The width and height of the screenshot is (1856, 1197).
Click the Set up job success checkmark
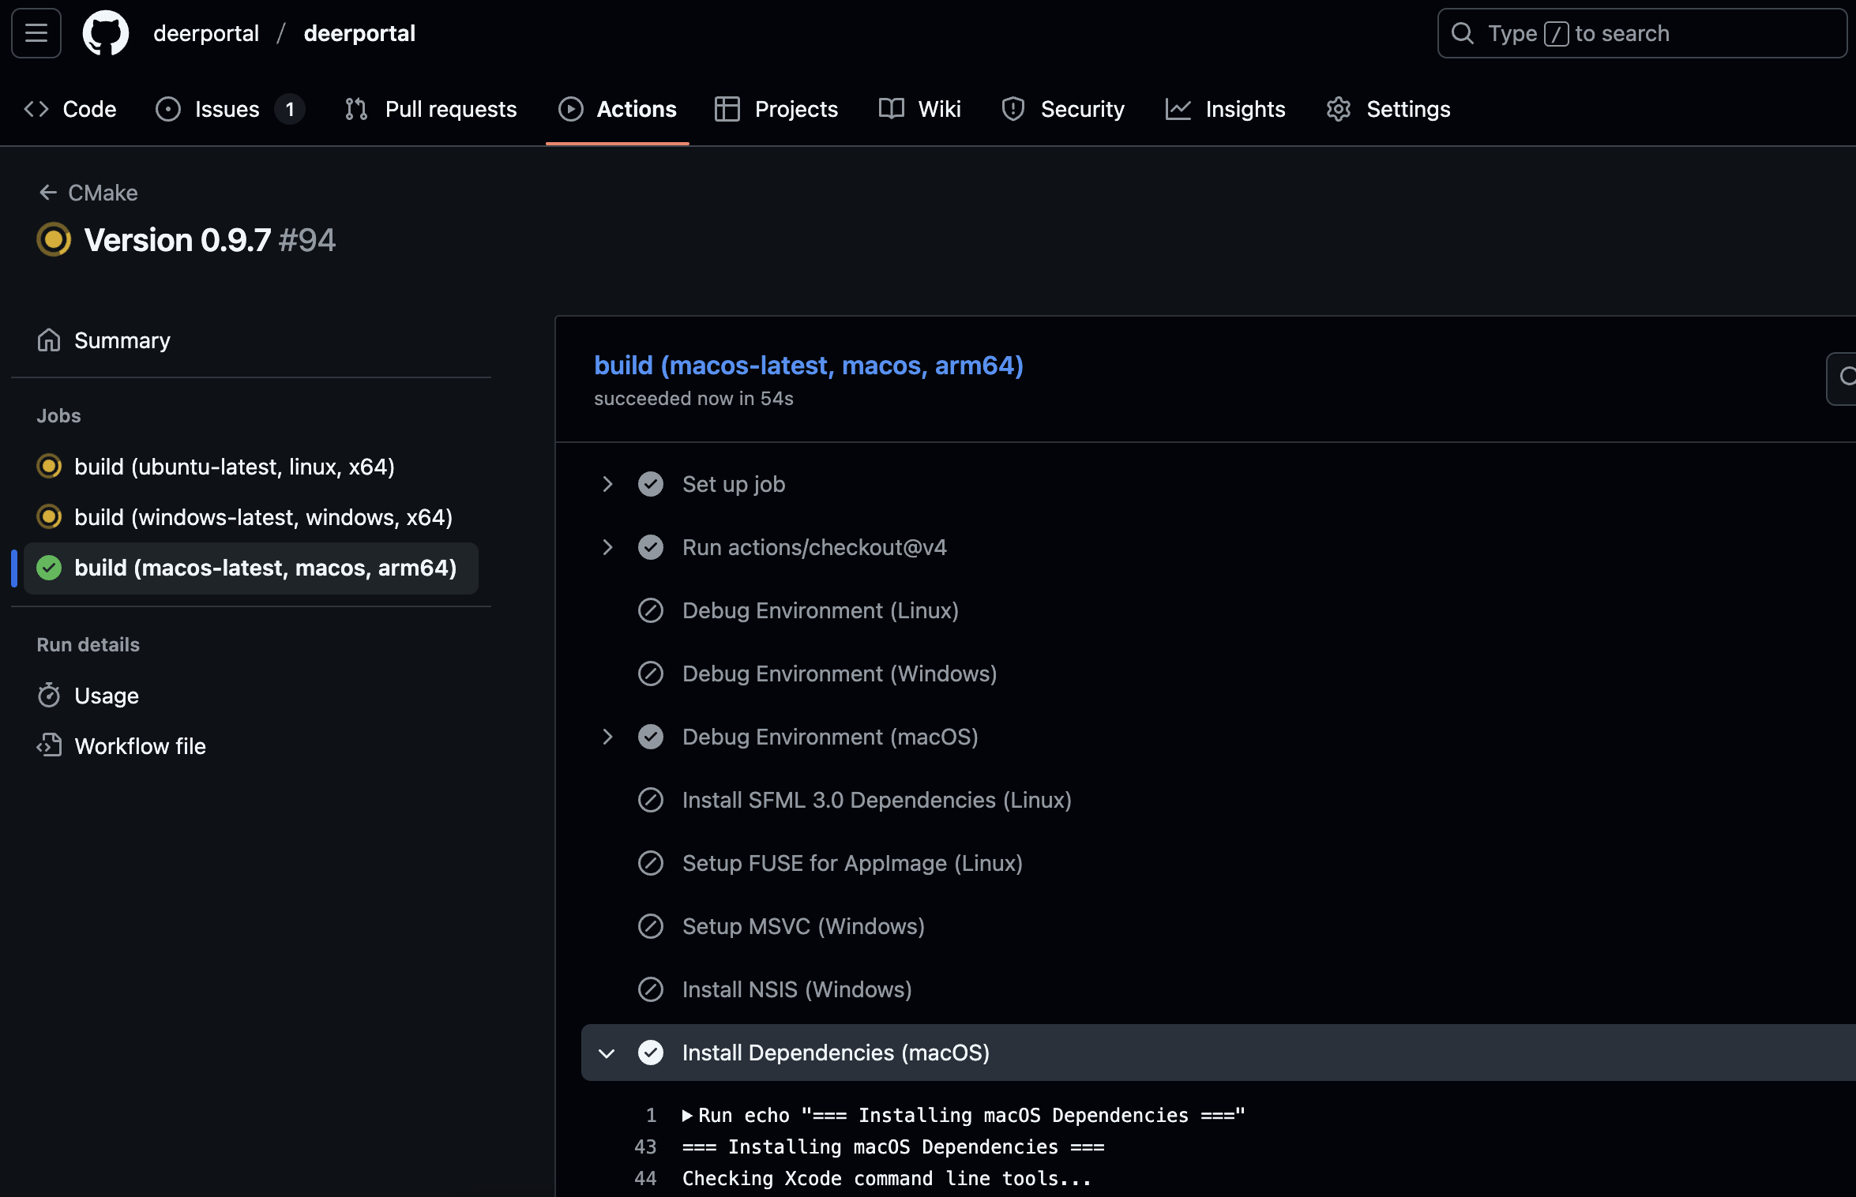tap(651, 484)
